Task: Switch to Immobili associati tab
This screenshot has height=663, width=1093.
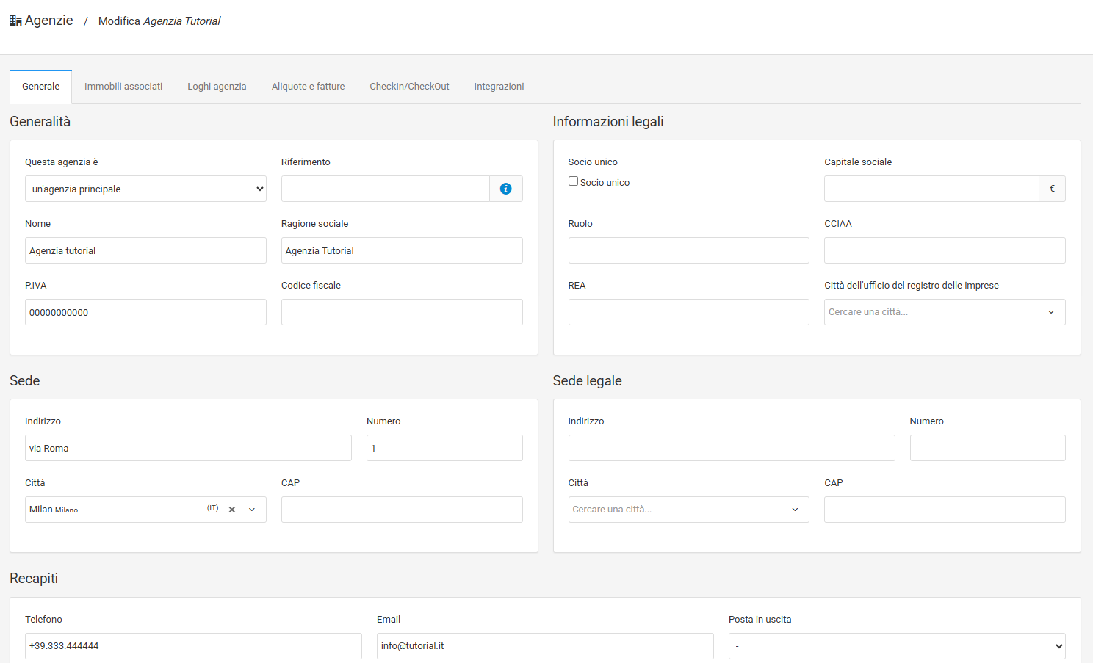Action: click(123, 87)
